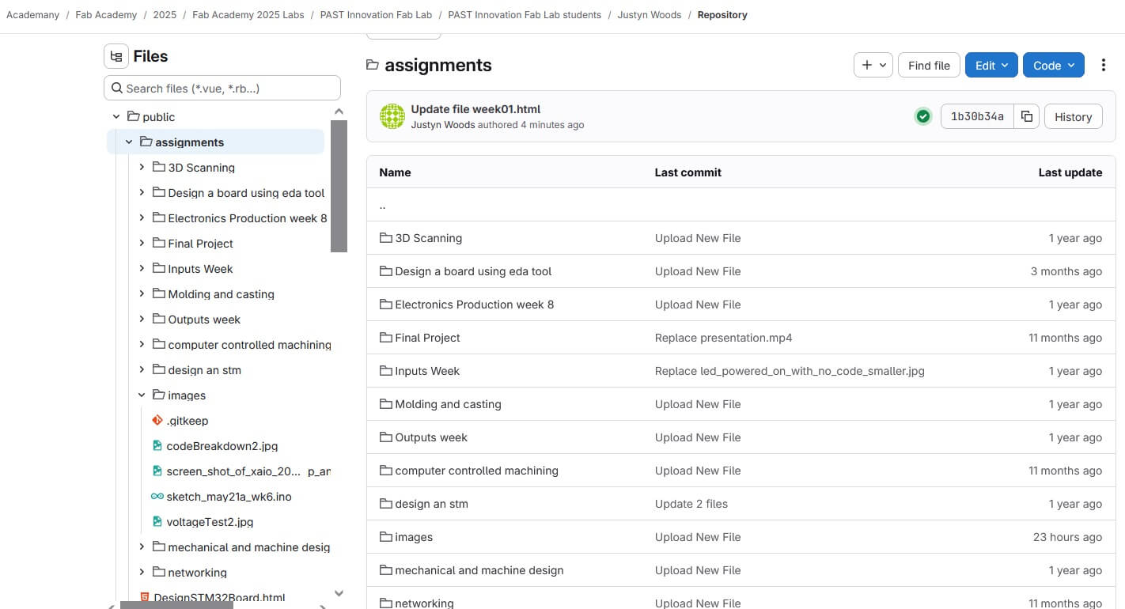
Task: Open 'Replace presentation.mp4' commit message
Action: point(723,338)
